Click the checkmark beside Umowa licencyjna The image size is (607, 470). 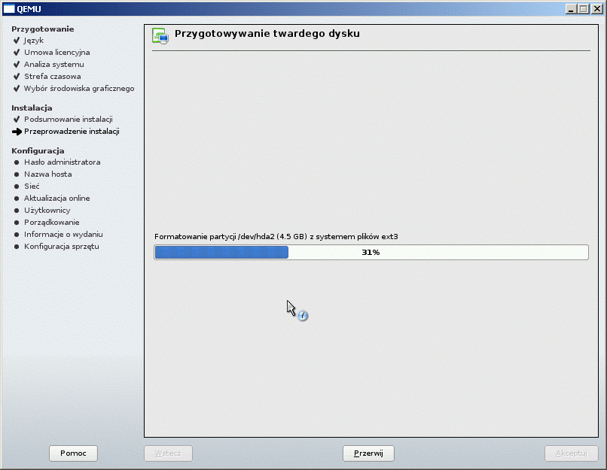17,53
